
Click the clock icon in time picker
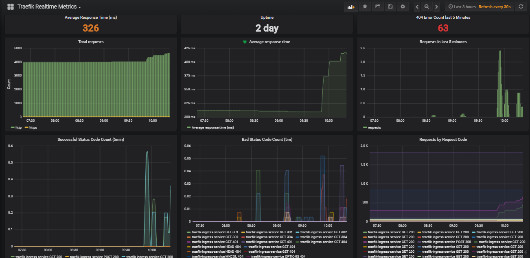click(451, 7)
